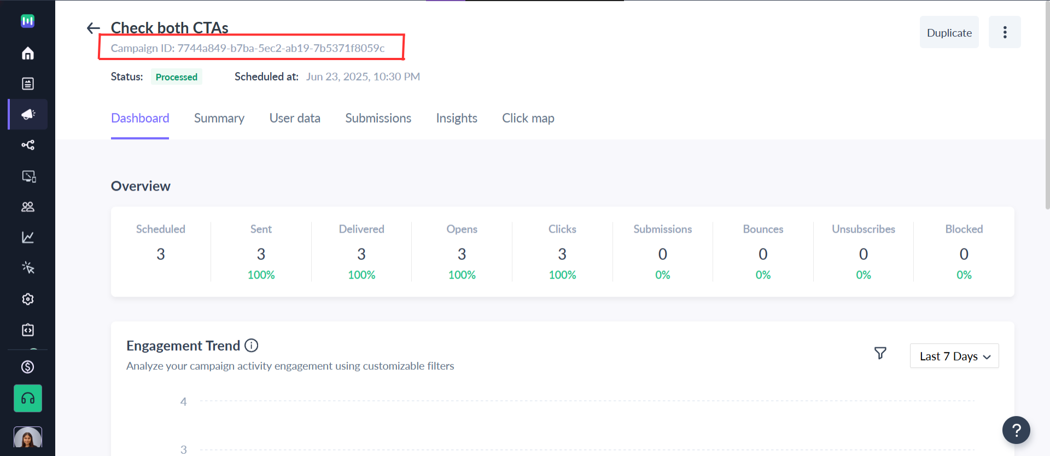Open the Users/audience sidebar icon
The width and height of the screenshot is (1050, 456).
(x=28, y=206)
